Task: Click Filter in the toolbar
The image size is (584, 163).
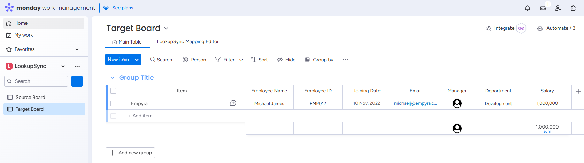Action: 225,60
